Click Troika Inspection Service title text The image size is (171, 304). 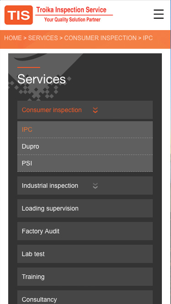click(x=71, y=10)
